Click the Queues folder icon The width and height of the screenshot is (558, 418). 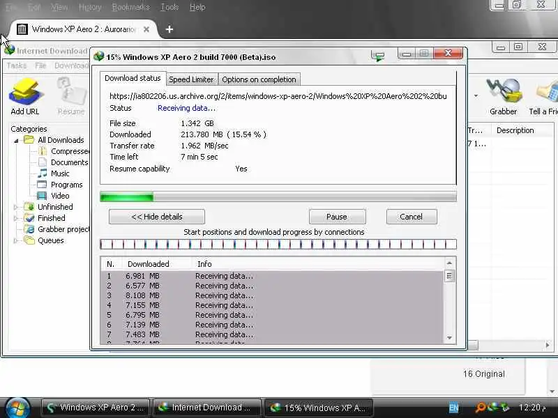pyautogui.click(x=29, y=240)
